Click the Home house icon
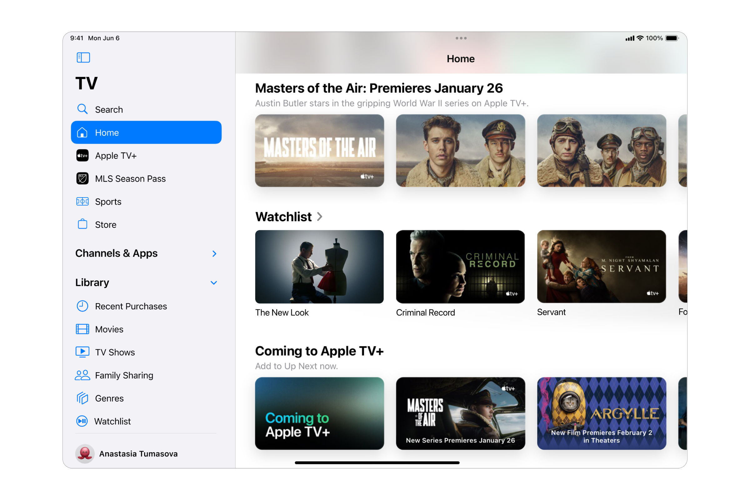Image resolution: width=750 pixels, height=500 pixels. pyautogui.click(x=82, y=132)
